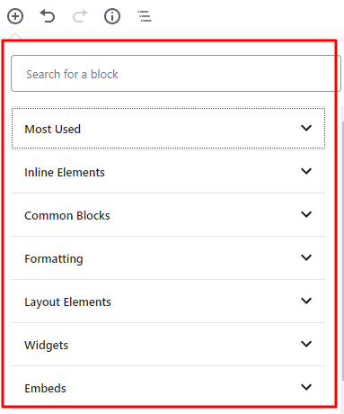The width and height of the screenshot is (344, 414).
Task: Click the chevron beside Most Used
Action: [306, 128]
